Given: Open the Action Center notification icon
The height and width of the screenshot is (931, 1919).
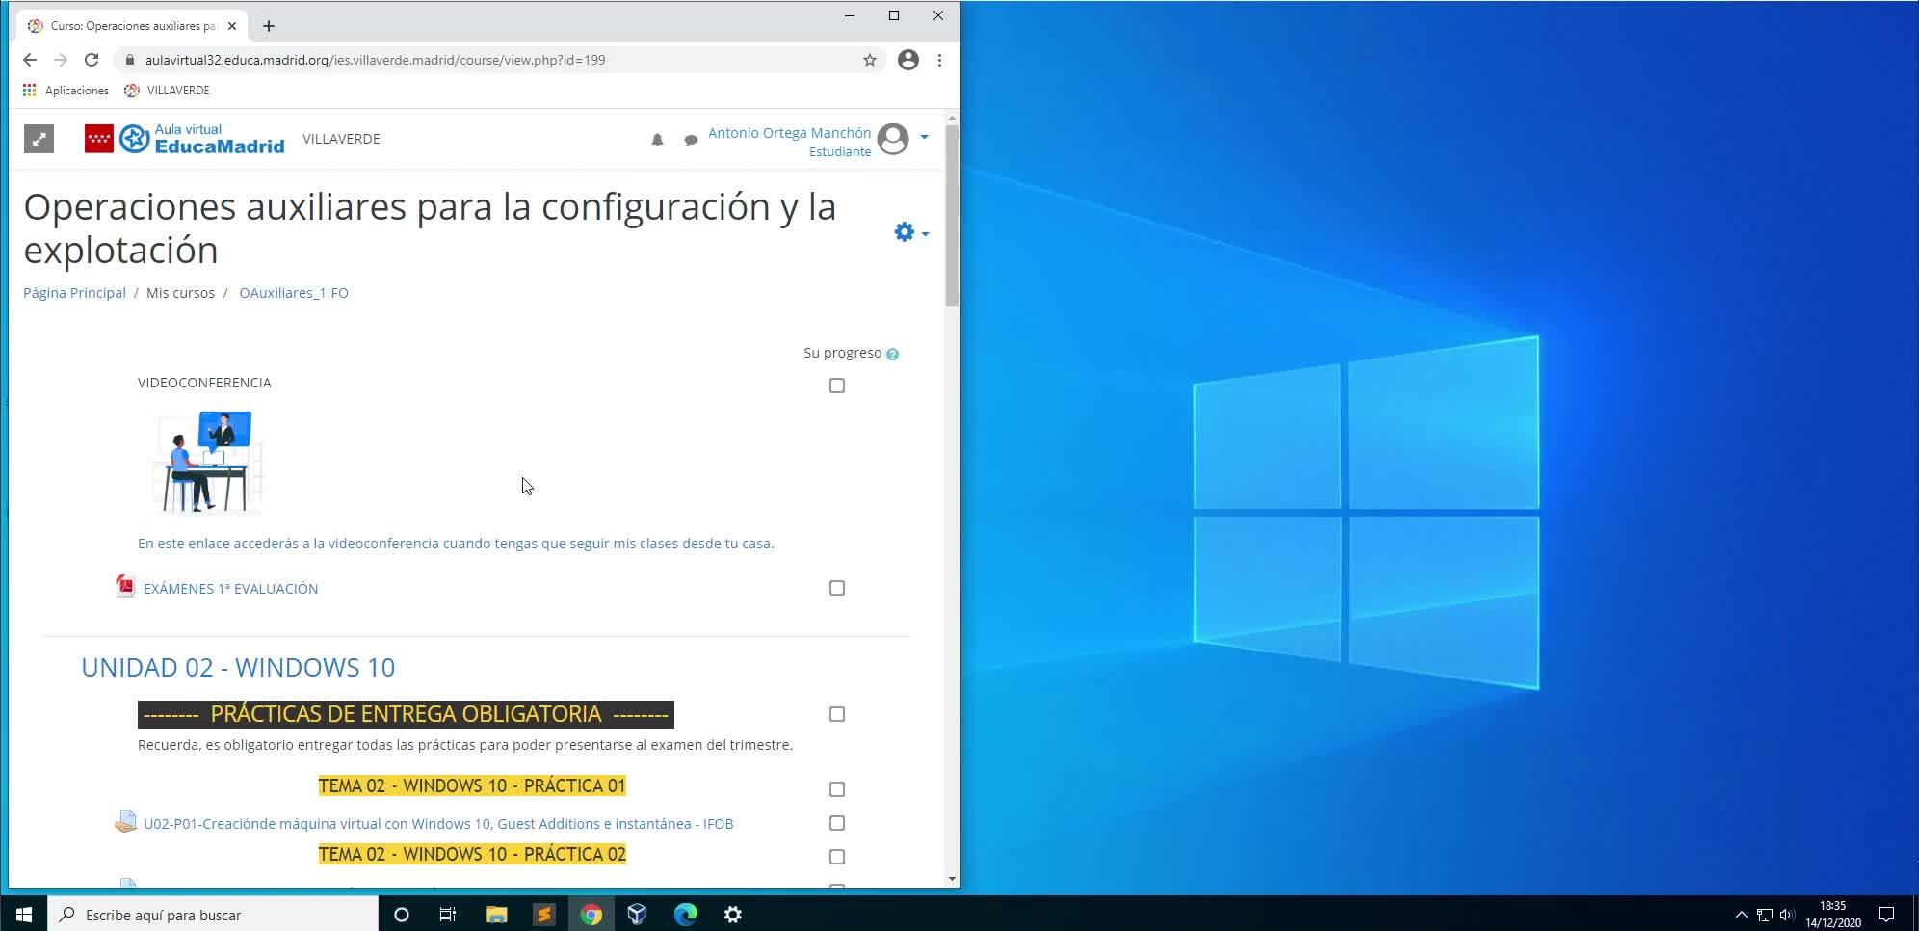Looking at the screenshot, I should (1887, 914).
